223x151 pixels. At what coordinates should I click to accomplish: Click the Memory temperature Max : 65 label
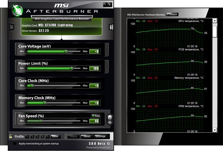click(x=152, y=78)
